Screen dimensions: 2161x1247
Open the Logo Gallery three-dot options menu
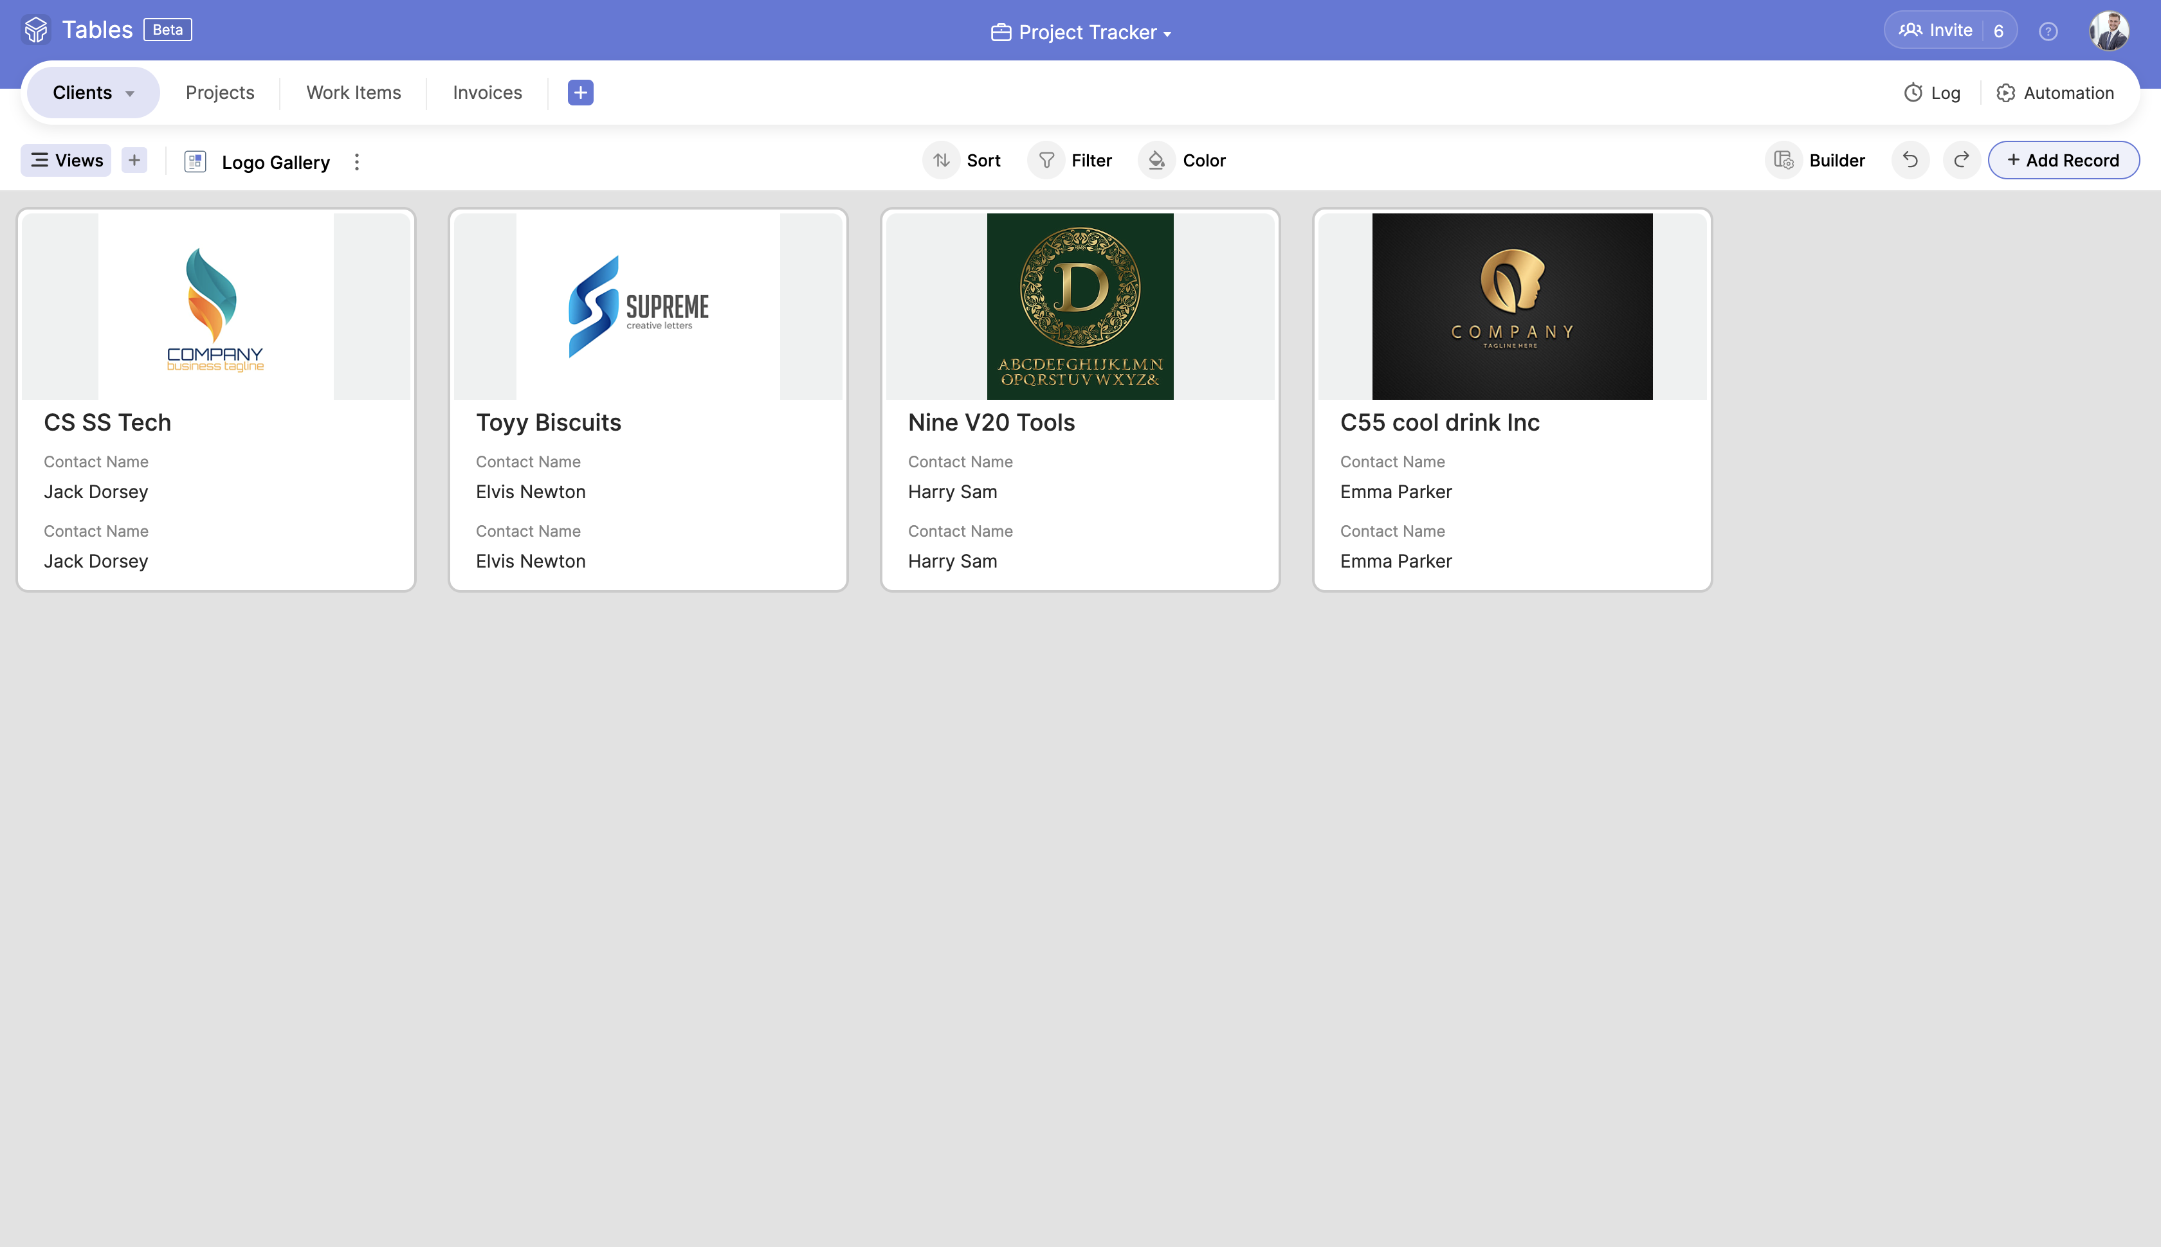(x=358, y=162)
